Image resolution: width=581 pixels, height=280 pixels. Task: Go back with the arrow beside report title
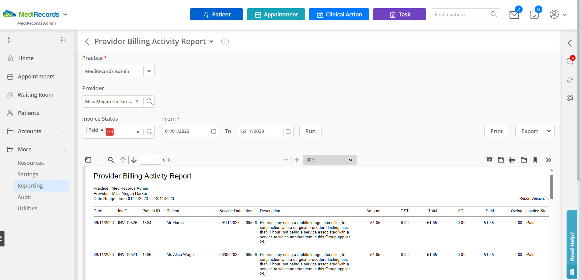click(x=87, y=42)
